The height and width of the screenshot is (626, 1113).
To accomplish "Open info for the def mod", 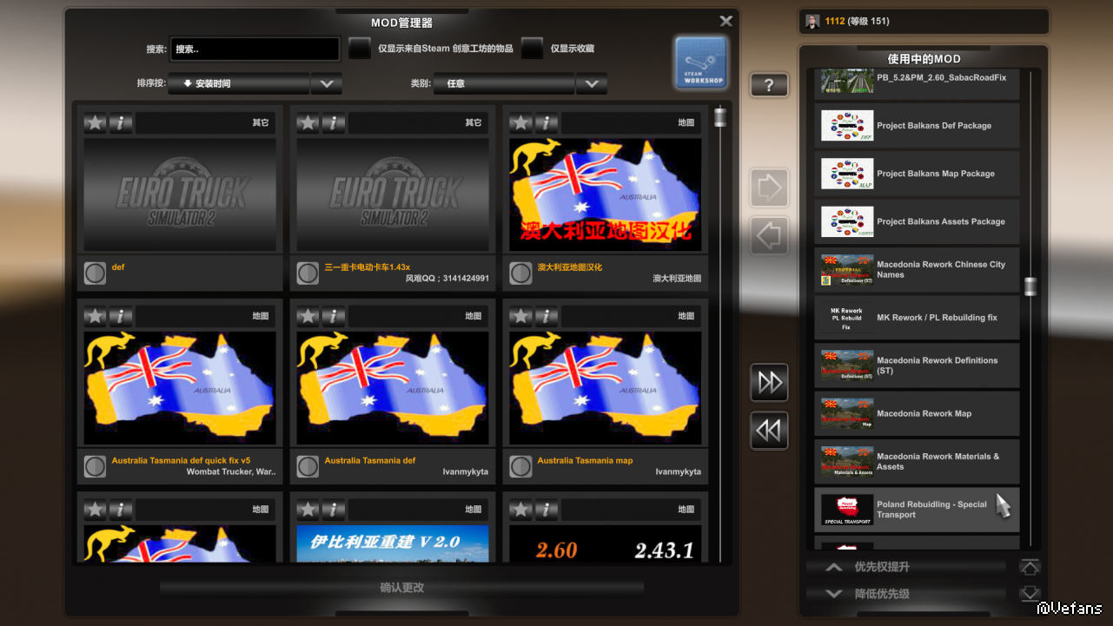I will (x=121, y=122).
